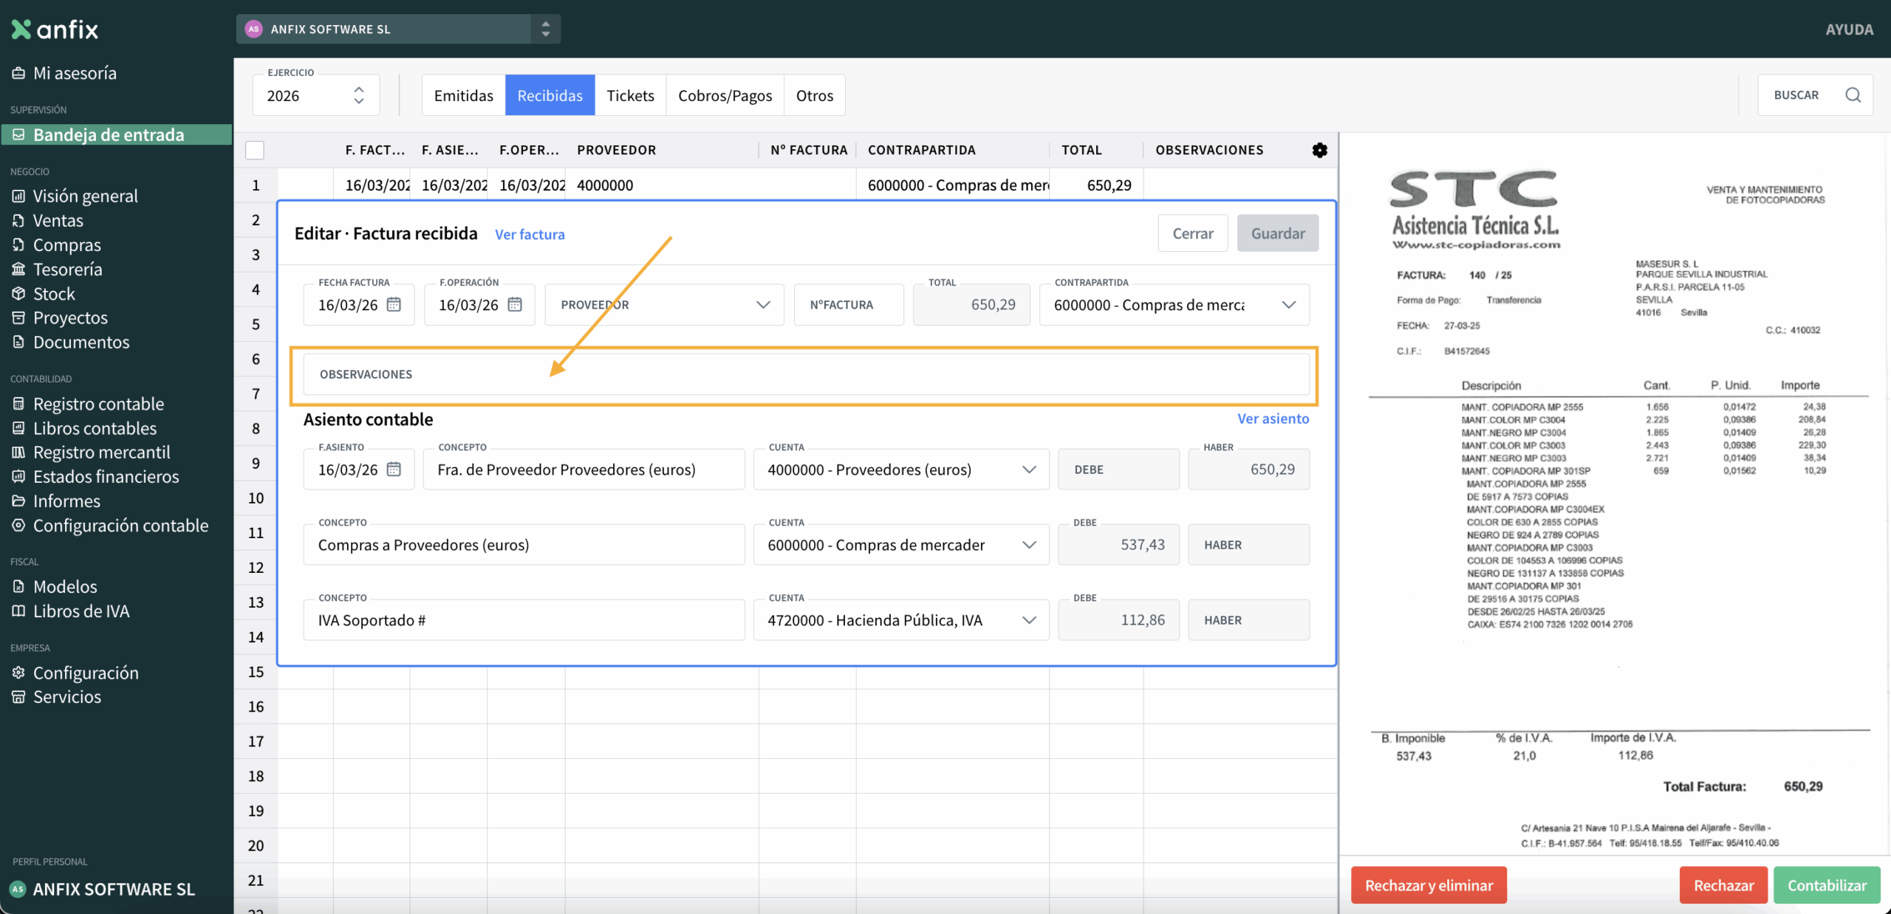1891x914 pixels.
Task: Tick the select-all checkbox in table header
Action: click(255, 150)
